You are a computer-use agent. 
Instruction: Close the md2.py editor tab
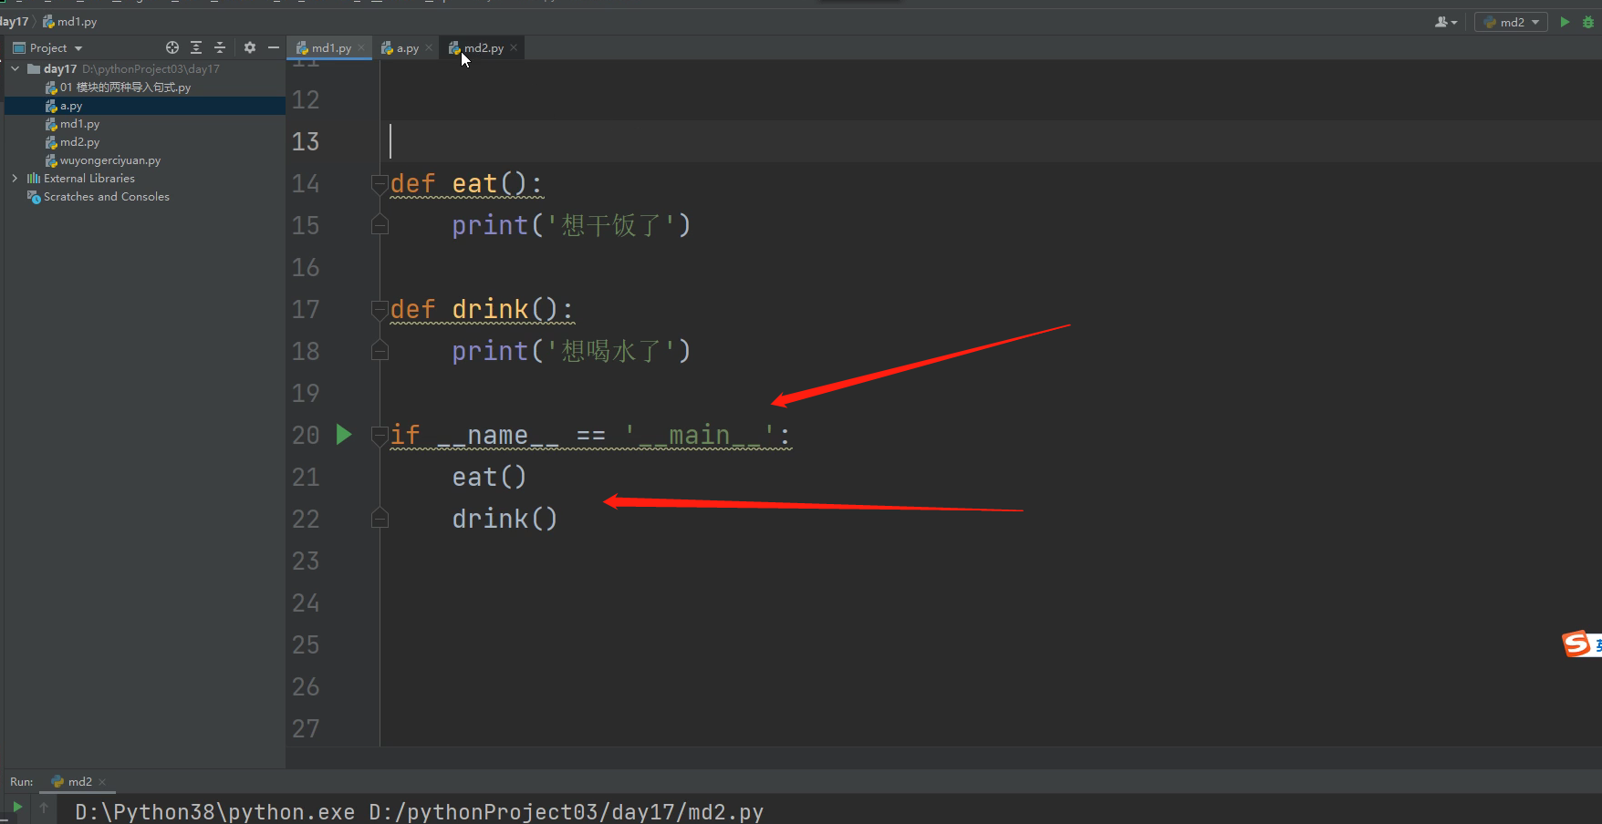coord(514,47)
